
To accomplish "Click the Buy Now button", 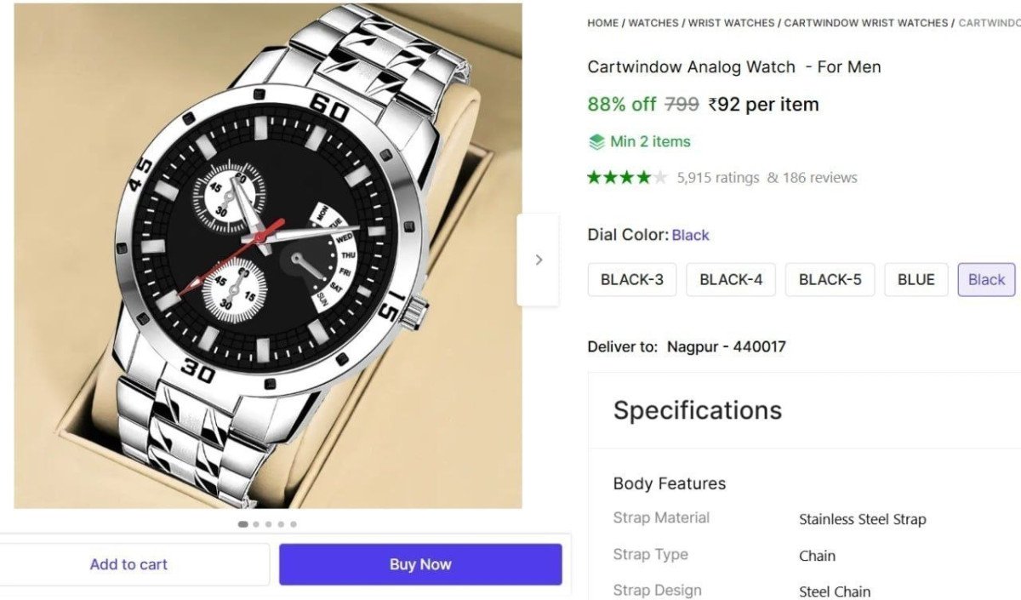I will click(420, 564).
